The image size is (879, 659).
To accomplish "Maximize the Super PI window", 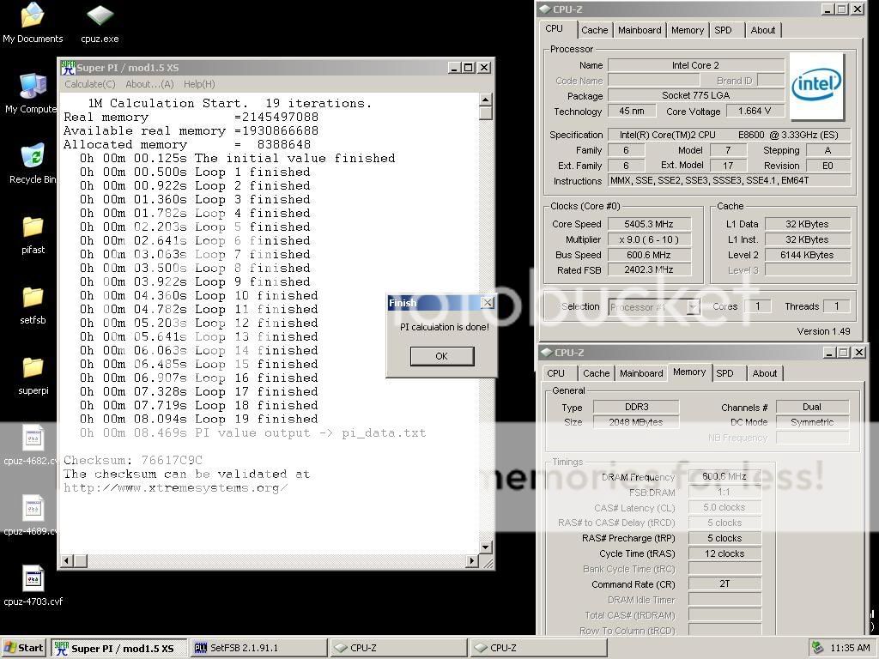I will tap(469, 68).
